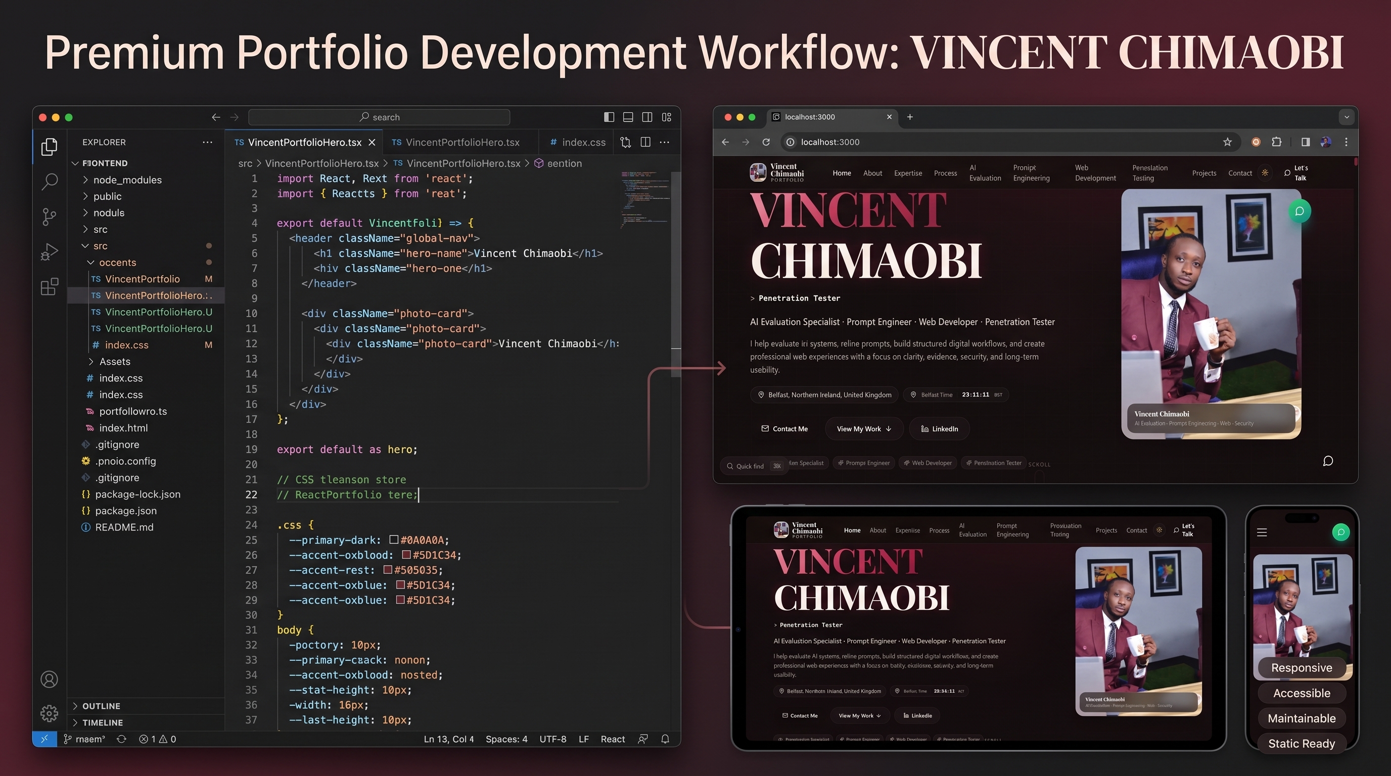Click the split editor icon
This screenshot has height=776, width=1391.
tap(645, 142)
